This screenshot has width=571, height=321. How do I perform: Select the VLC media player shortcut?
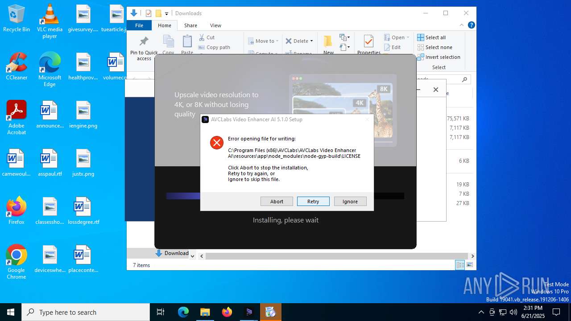click(50, 21)
